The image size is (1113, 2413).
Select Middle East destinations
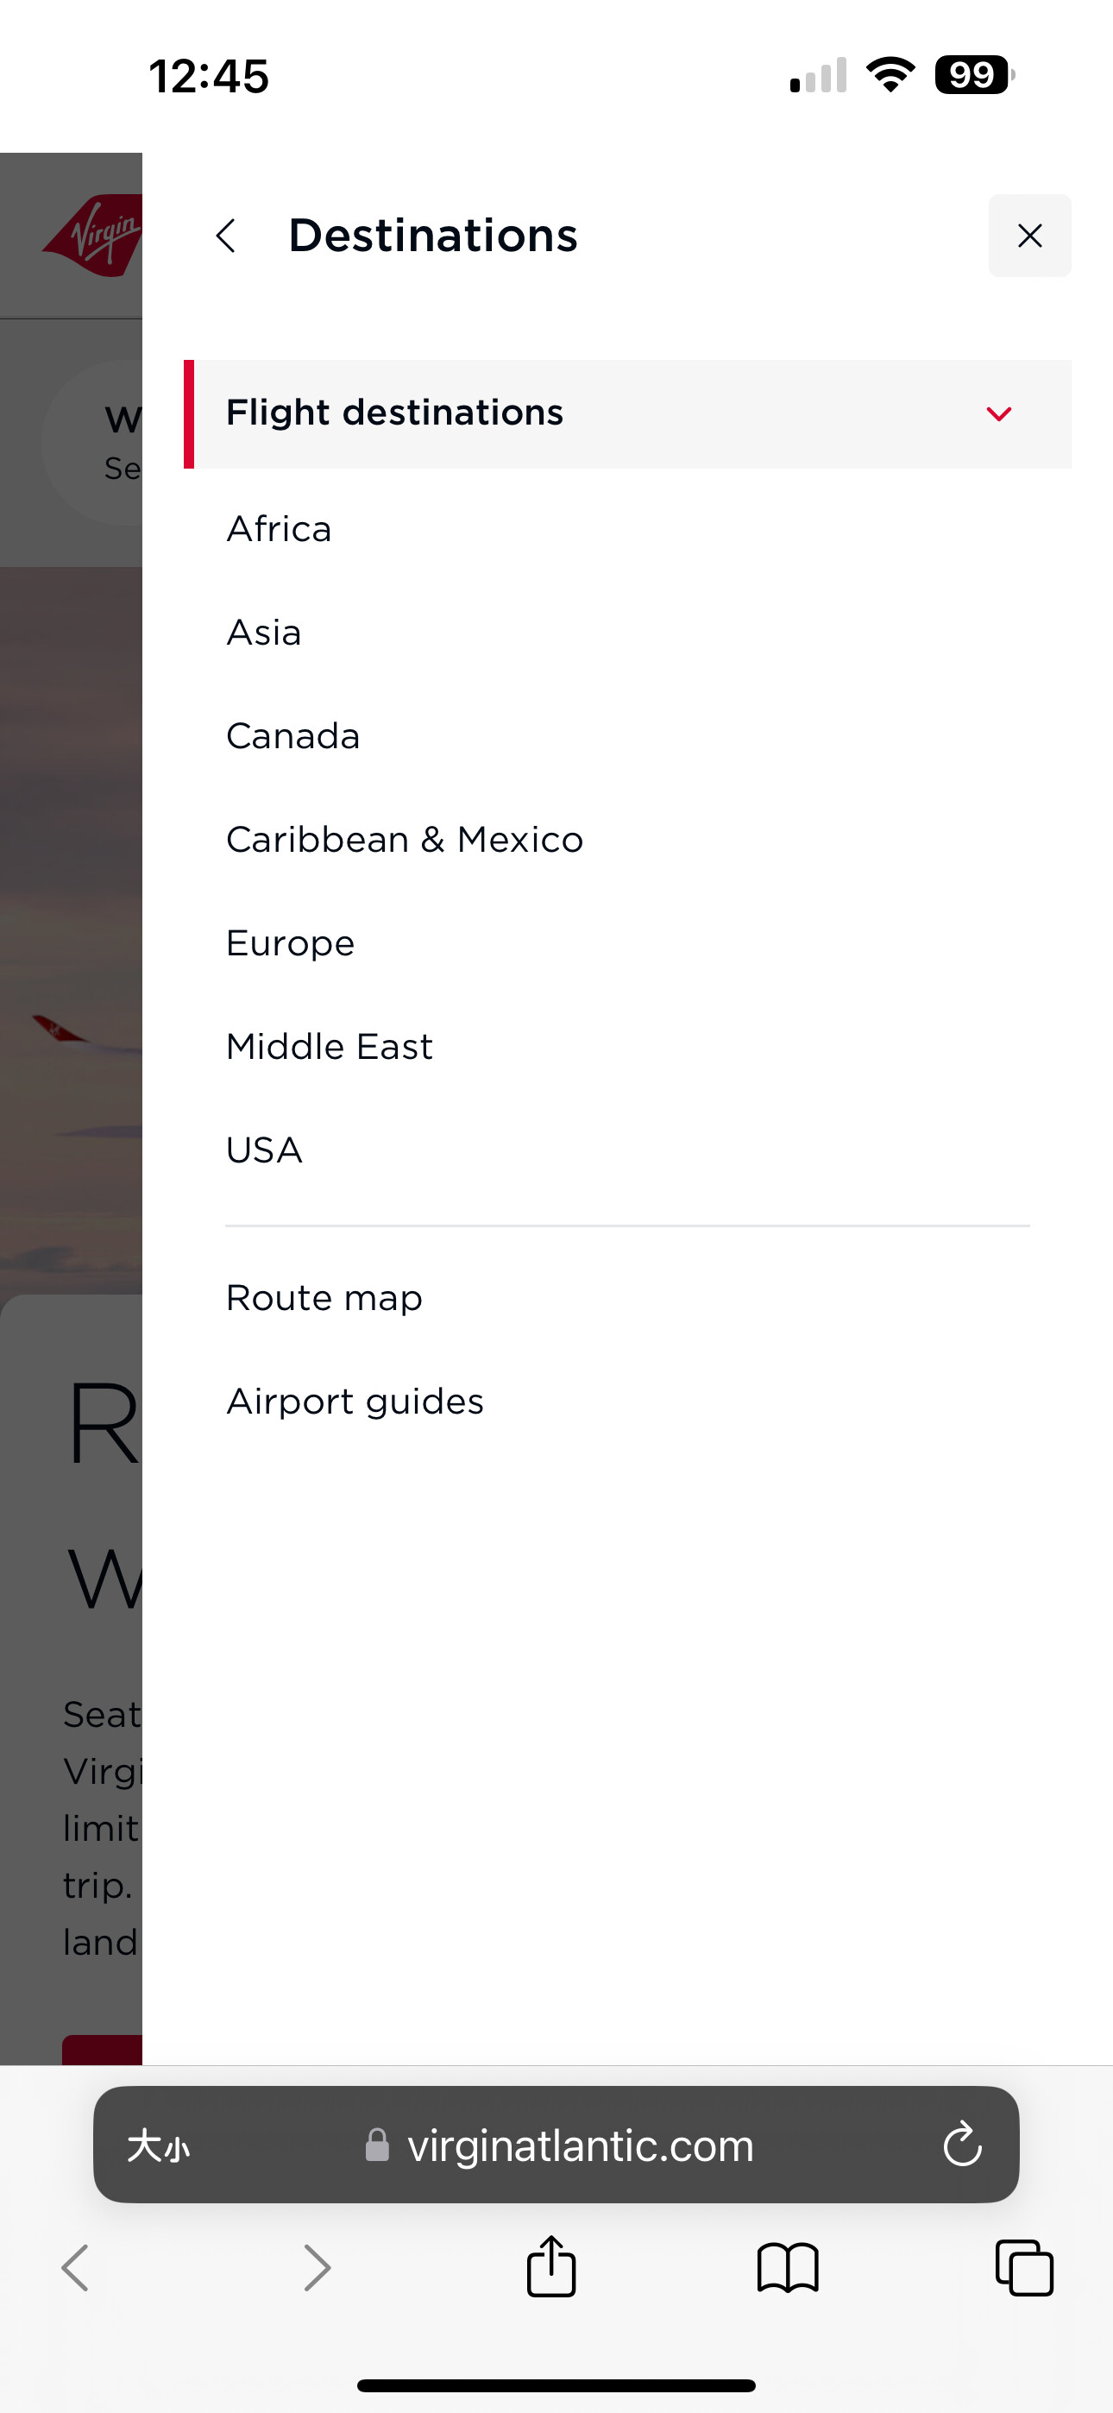(330, 1046)
